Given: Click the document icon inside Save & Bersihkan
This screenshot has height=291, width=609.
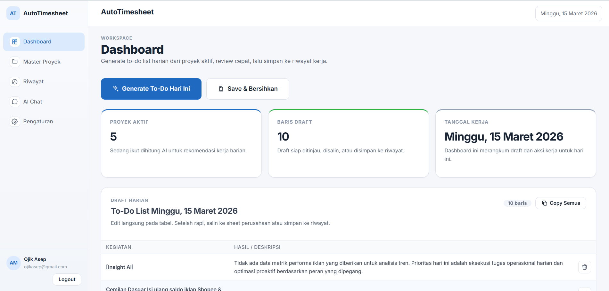Looking at the screenshot, I should [221, 88].
